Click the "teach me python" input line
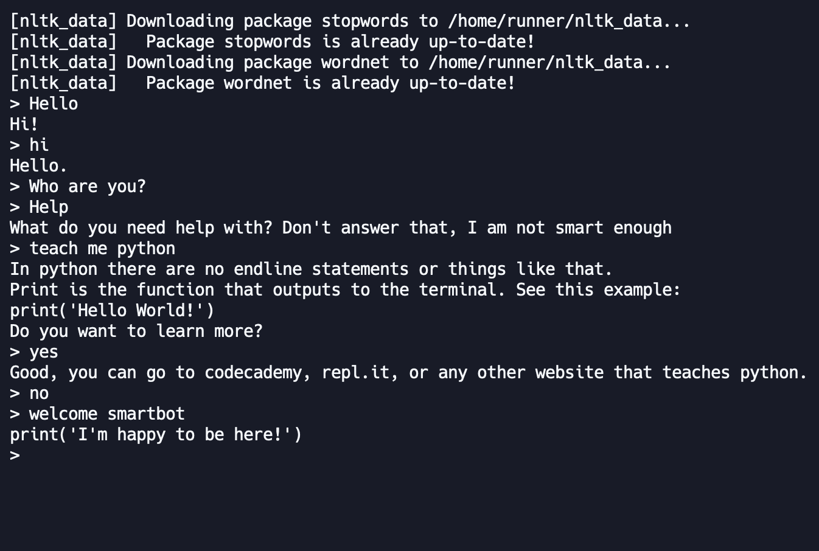This screenshot has width=819, height=551. click(x=102, y=249)
